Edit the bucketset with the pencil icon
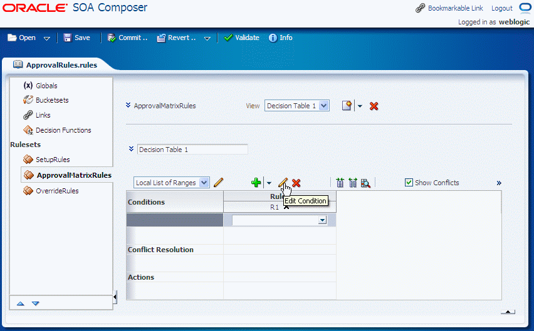 218,183
